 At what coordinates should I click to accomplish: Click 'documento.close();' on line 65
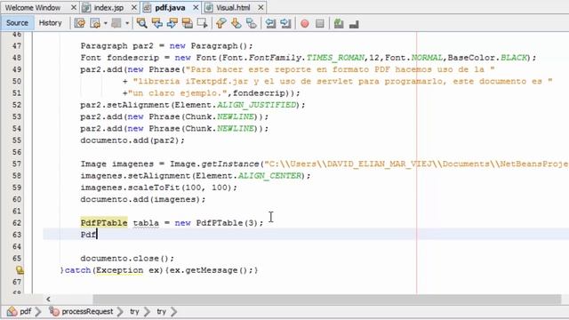pyautogui.click(x=127, y=259)
